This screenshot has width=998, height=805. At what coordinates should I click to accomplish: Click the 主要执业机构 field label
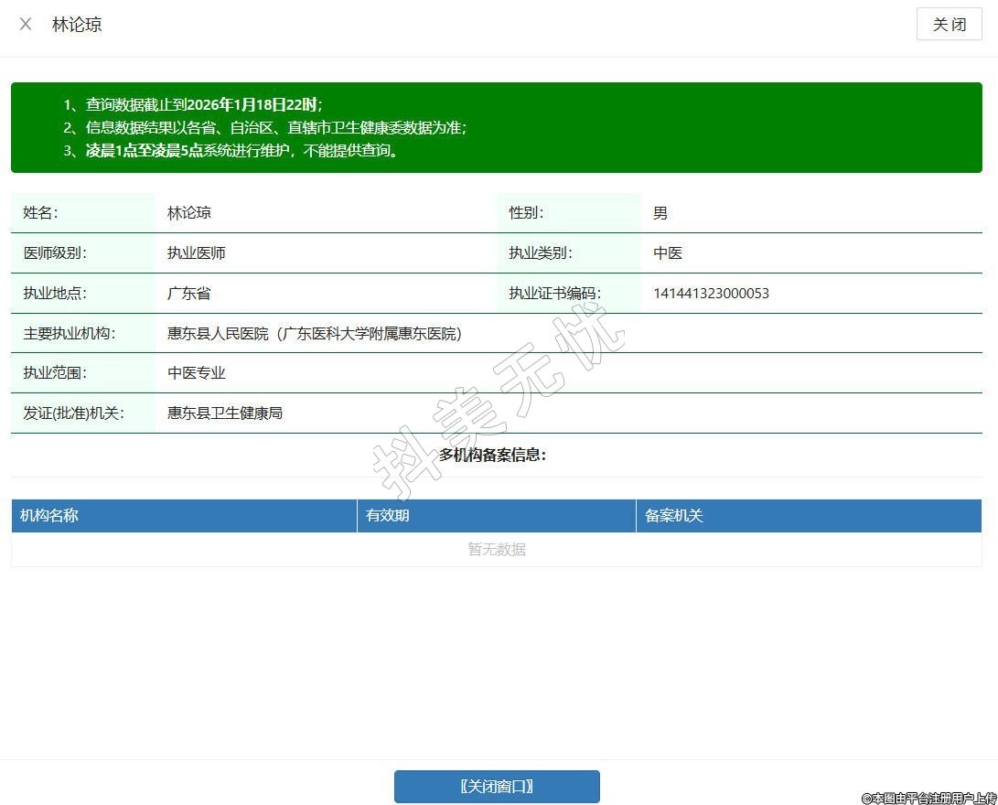pyautogui.click(x=70, y=334)
